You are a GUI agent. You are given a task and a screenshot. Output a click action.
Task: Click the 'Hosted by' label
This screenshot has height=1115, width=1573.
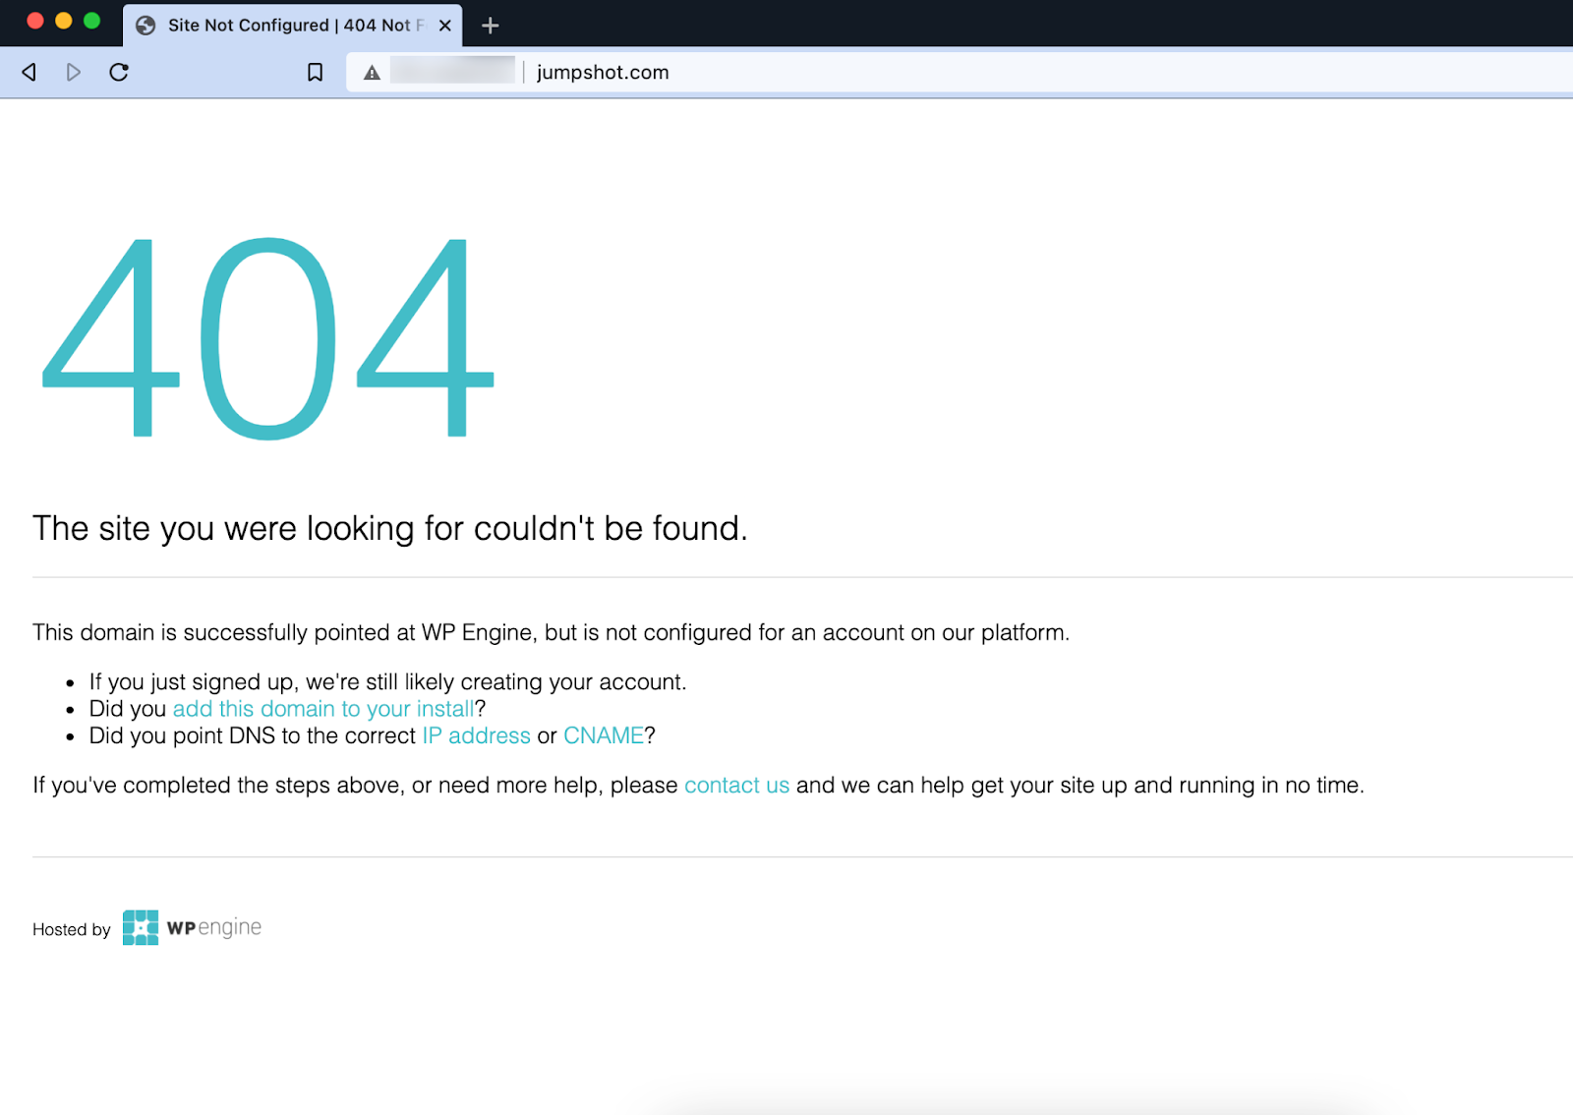point(72,929)
